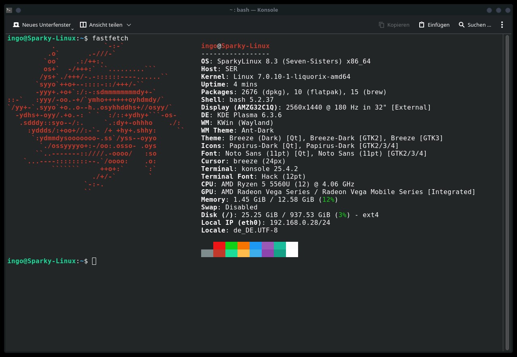The image size is (517, 357).
Task: Click the window title '~ : bash — Konsole'
Action: pos(253,10)
